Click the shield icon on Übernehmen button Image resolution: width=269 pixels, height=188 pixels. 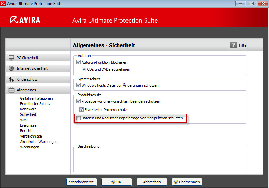click(x=175, y=182)
